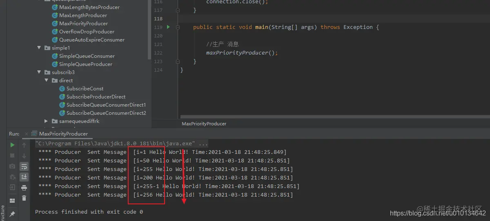
Task: Click line number 119 in the gutter
Action: 158,27
